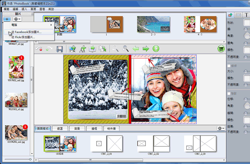The height and width of the screenshot is (164, 250).
Task: Select the 頁面樣式 tab
Action: (42, 129)
